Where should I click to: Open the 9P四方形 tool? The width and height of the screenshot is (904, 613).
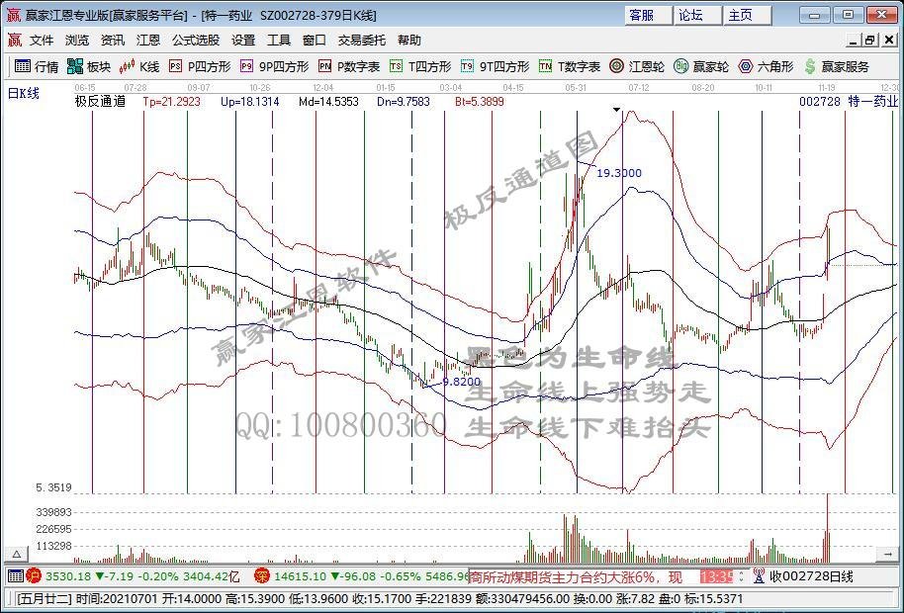coord(274,67)
